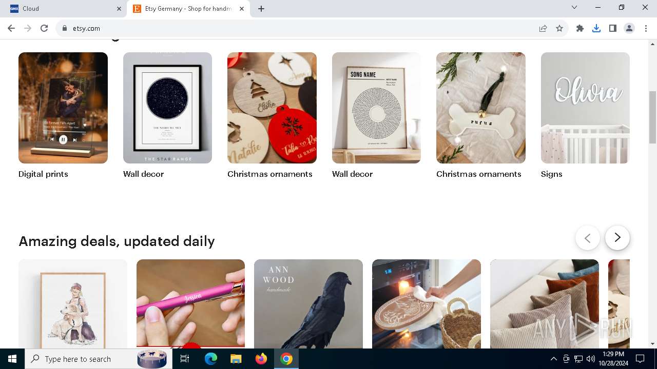Show previous deals with left arrow
Viewport: 657px width, 369px height.
click(x=588, y=238)
